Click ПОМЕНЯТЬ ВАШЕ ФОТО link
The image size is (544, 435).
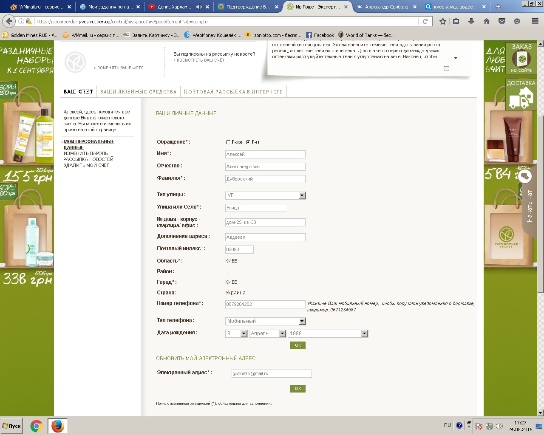tap(120, 68)
